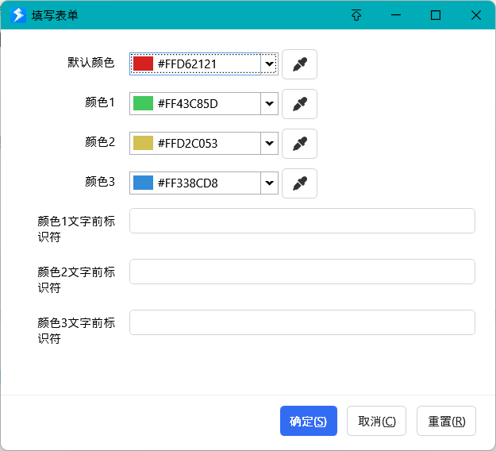Viewport: 496px width, 451px height.
Task: Expand the 颜色3 color dropdown arrow
Action: tap(269, 183)
